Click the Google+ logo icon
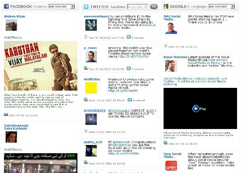This screenshot has width=241, height=173. [166, 6]
